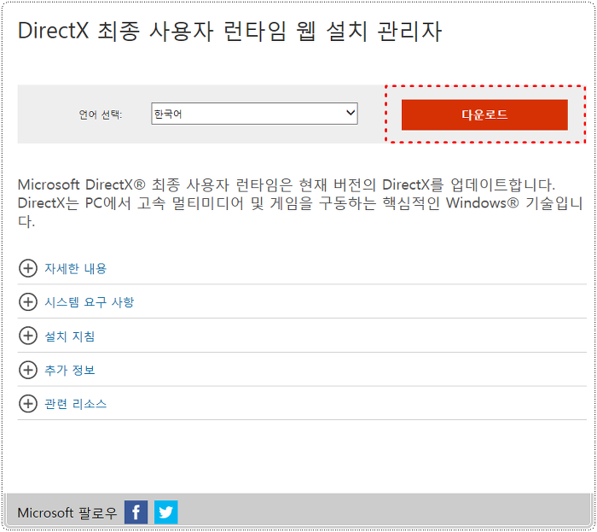Follow Microsoft via the Facebook icon

click(x=136, y=512)
